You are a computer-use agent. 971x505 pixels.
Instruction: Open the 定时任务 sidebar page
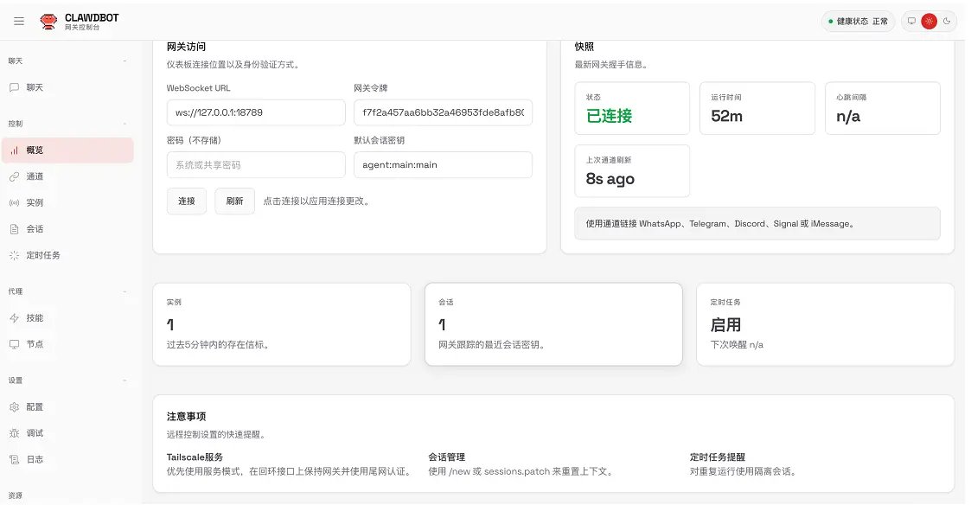click(x=45, y=255)
